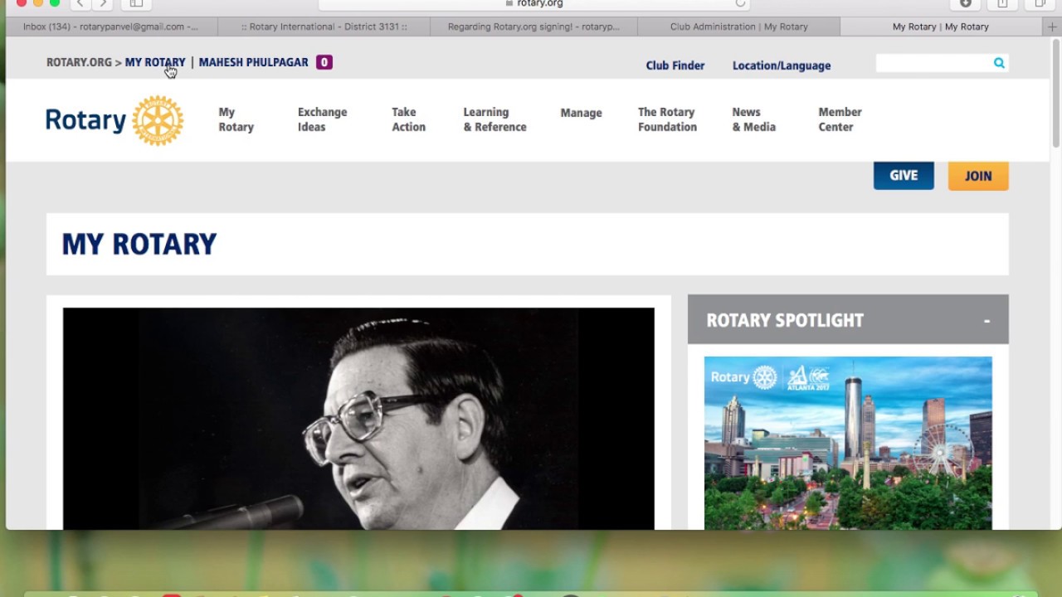Switch to the Inbox (134) Gmail tab
The height and width of the screenshot is (597, 1062).
point(111,27)
